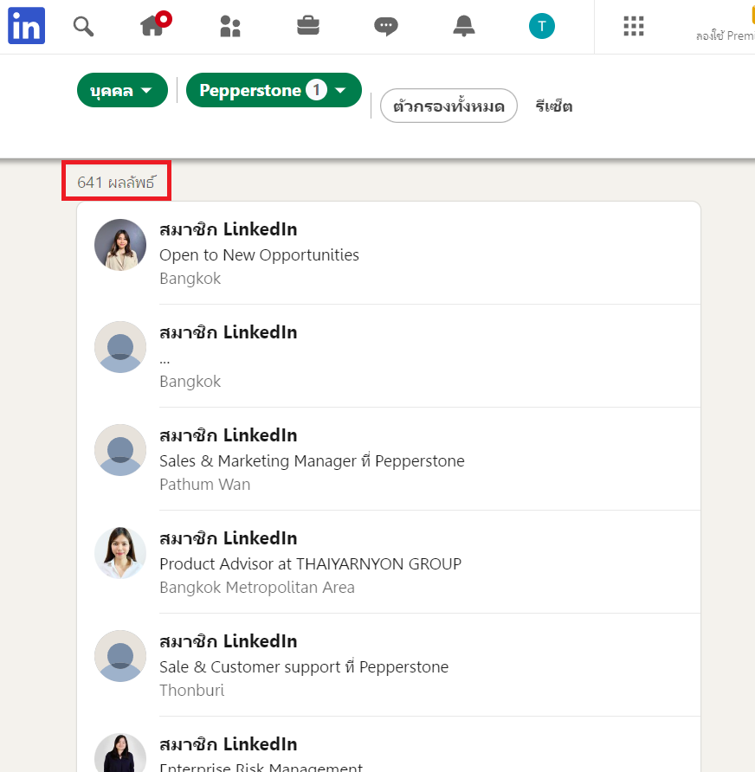Click the LinkedIn logo icon
The image size is (755, 772).
[x=26, y=27]
